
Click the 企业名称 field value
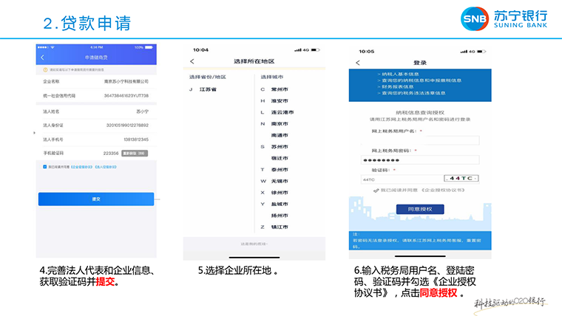(x=126, y=82)
